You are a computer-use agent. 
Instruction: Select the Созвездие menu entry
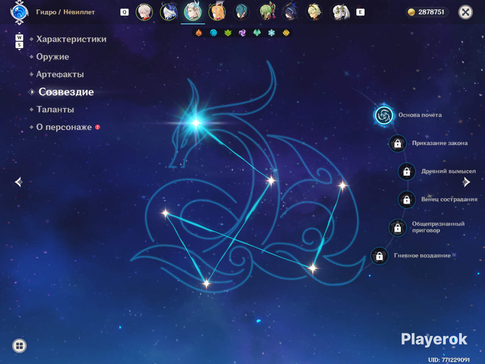[66, 92]
